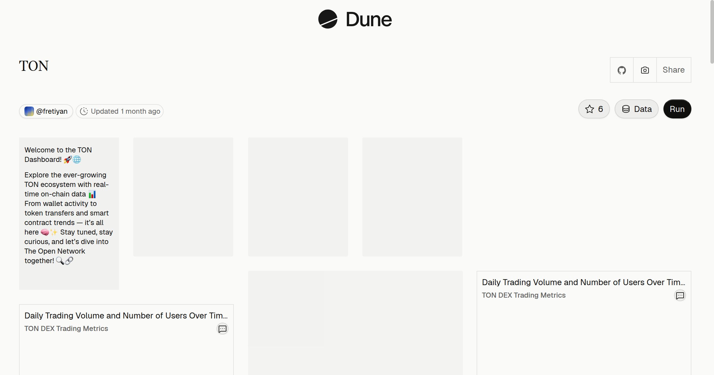Image resolution: width=714 pixels, height=375 pixels.
Task: Star this dashboard with the 6 button
Action: coord(594,109)
